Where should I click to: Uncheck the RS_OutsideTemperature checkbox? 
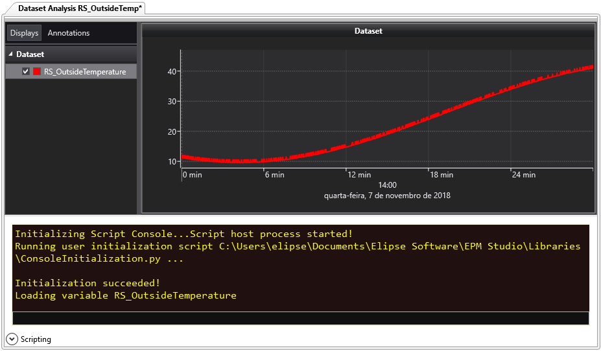pyautogui.click(x=26, y=72)
